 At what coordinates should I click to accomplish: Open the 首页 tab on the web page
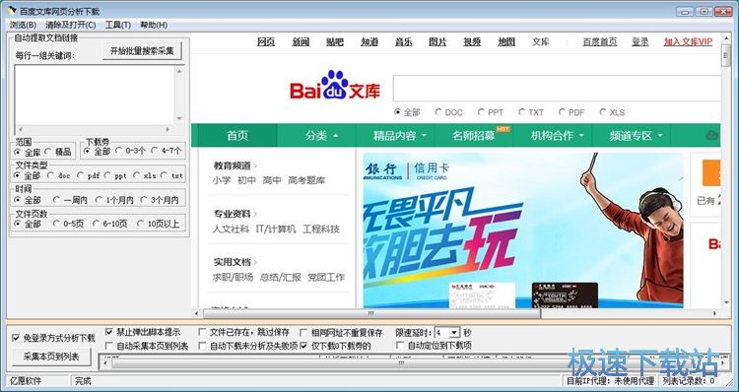pyautogui.click(x=237, y=136)
